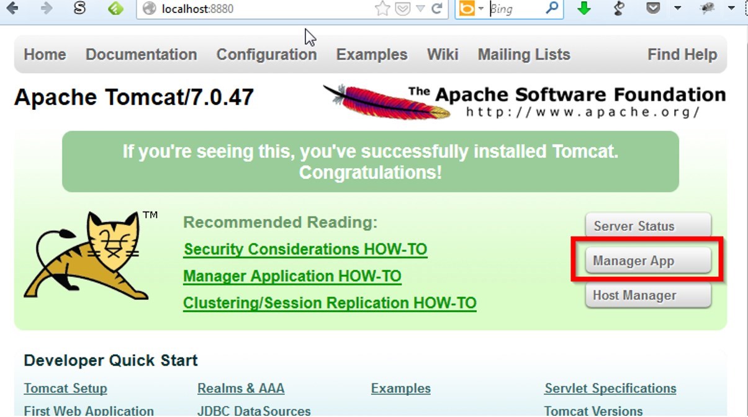
Task: Open the Realms & AAA link
Action: click(x=241, y=389)
